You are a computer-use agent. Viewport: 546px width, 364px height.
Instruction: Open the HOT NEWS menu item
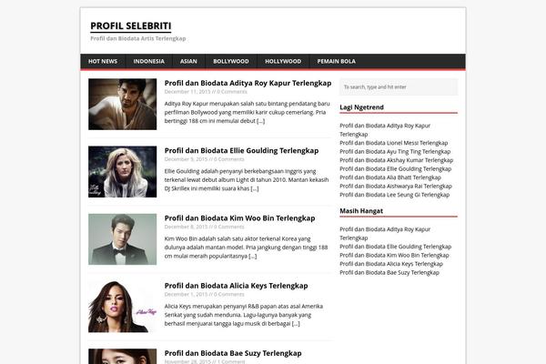point(103,61)
